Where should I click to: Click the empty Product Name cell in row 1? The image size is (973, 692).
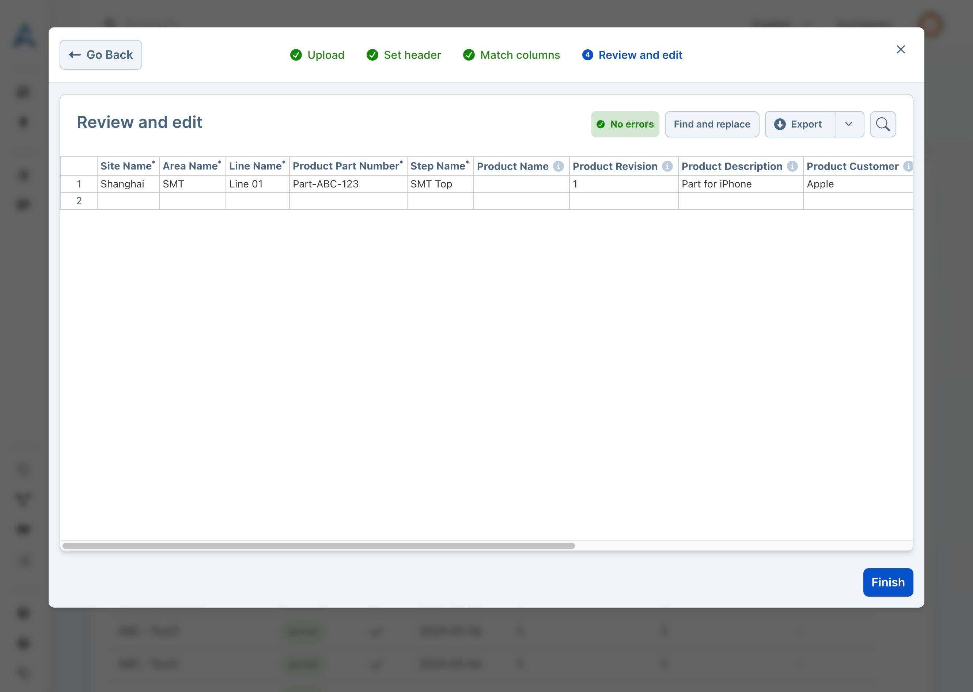tap(521, 184)
